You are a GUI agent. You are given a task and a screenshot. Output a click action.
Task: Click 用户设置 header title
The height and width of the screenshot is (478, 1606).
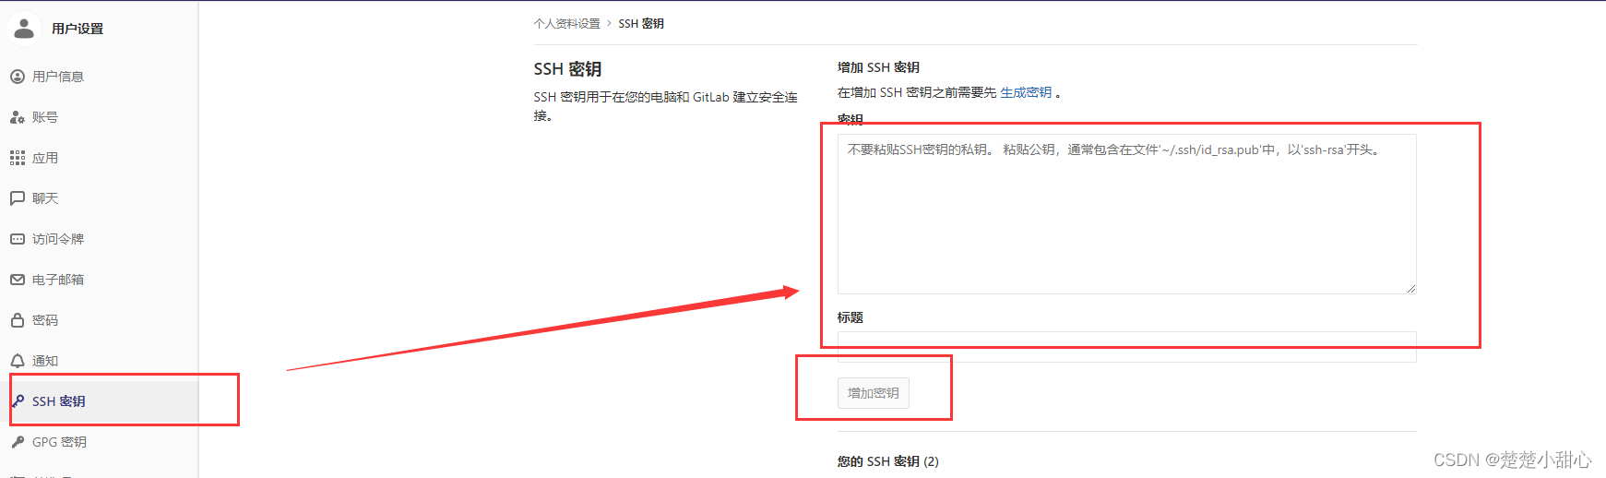(x=77, y=29)
